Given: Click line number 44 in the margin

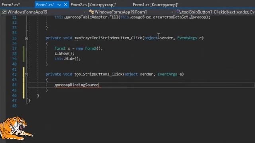Looking at the screenshot, I should pyautogui.click(x=14, y=85).
